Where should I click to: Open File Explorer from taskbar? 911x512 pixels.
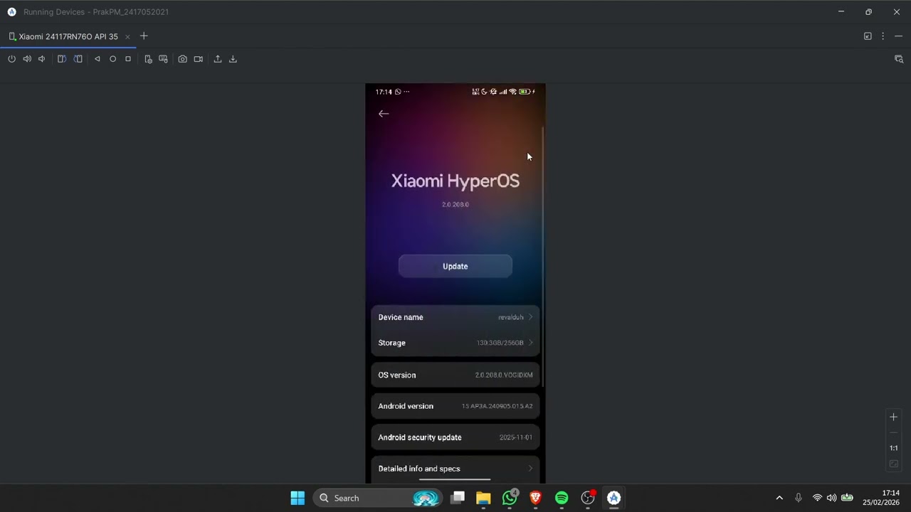(483, 498)
